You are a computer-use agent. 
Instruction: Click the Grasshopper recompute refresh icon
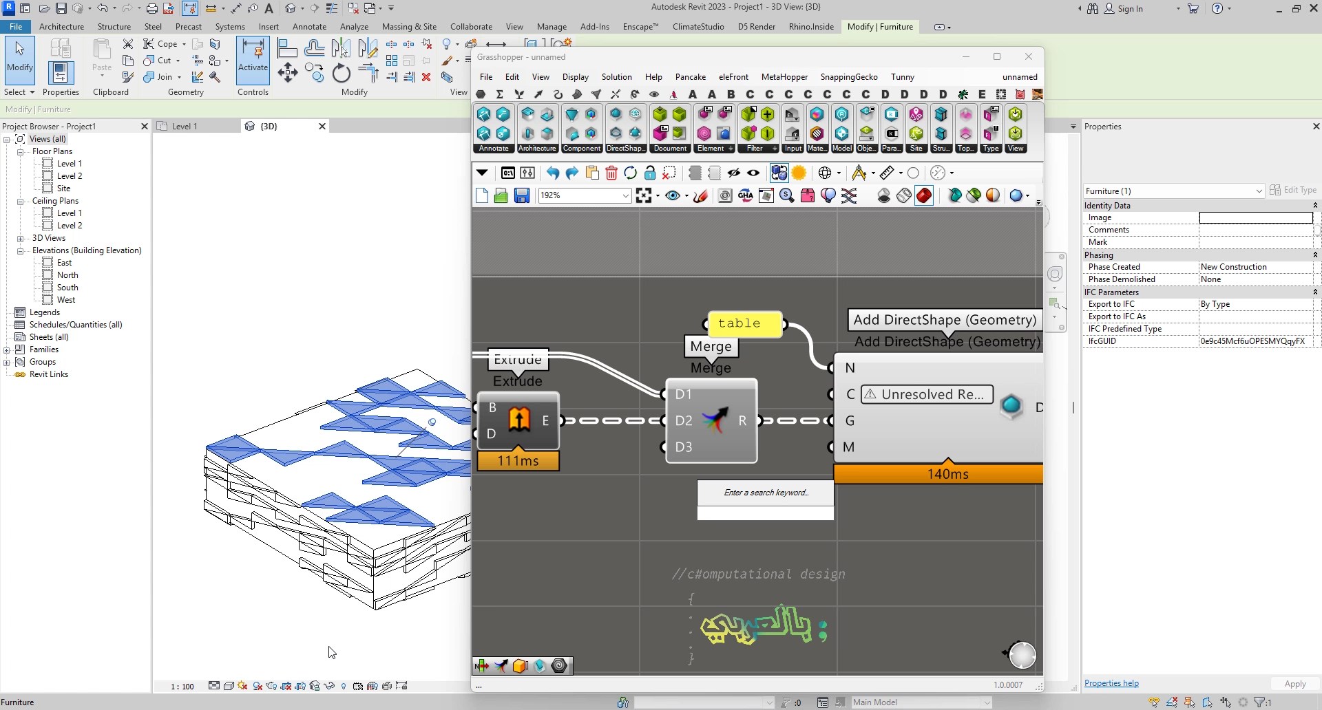point(630,173)
